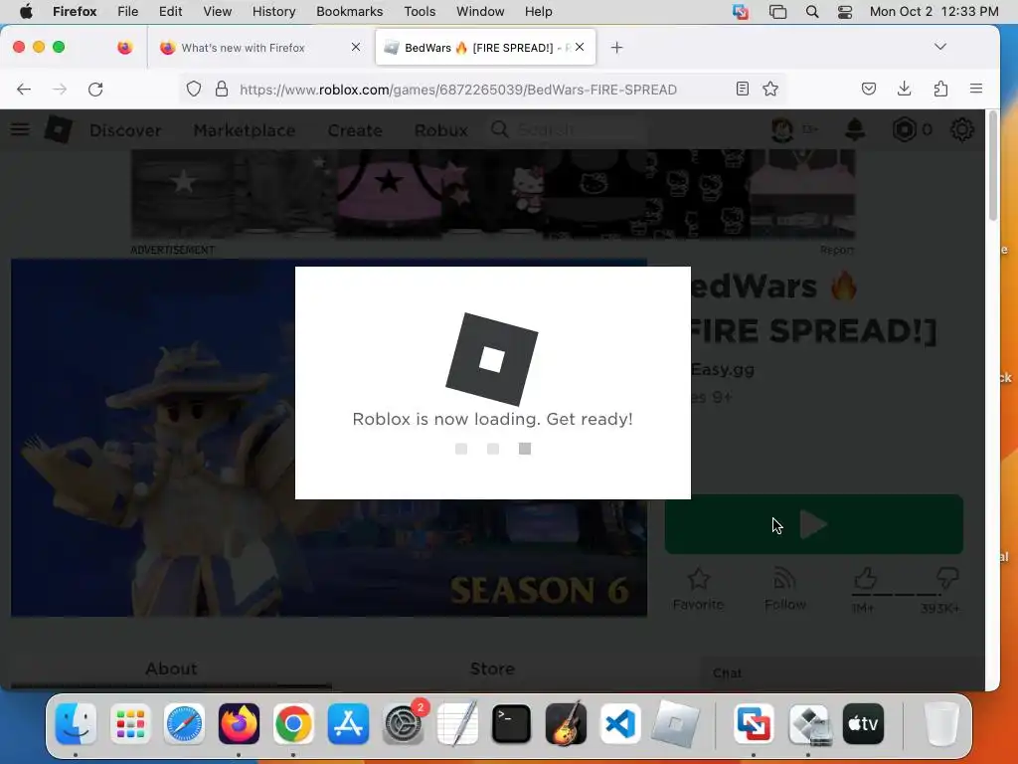The width and height of the screenshot is (1018, 764).
Task: Open Roblox notifications bell
Action: [x=855, y=130]
